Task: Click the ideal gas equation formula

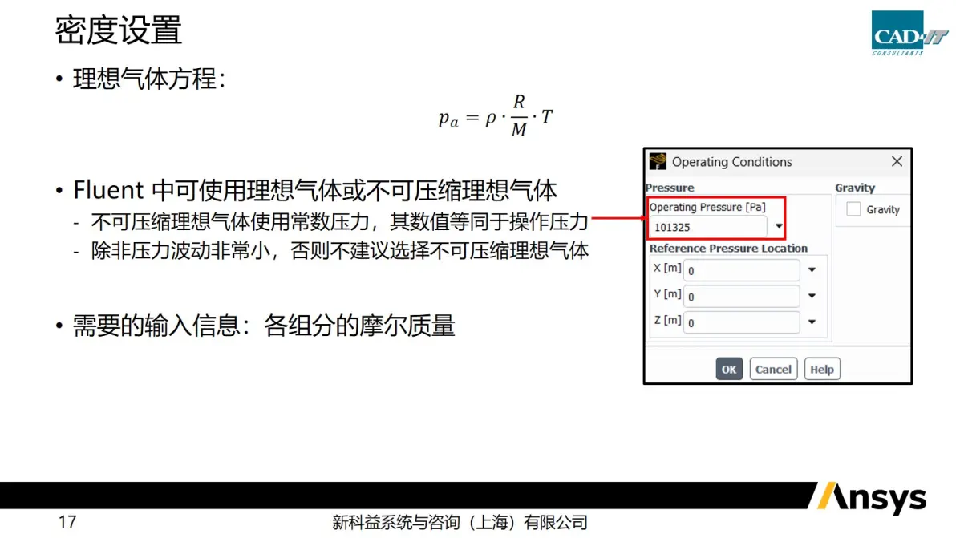Action: [x=496, y=115]
